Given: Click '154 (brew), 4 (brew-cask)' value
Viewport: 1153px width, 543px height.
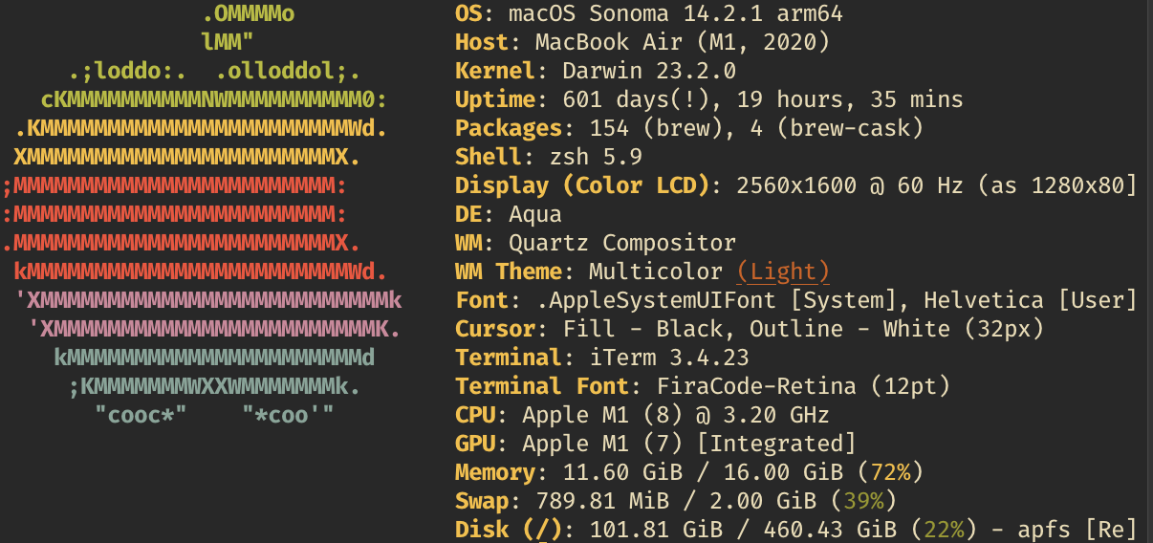Looking at the screenshot, I should pyautogui.click(x=756, y=129).
